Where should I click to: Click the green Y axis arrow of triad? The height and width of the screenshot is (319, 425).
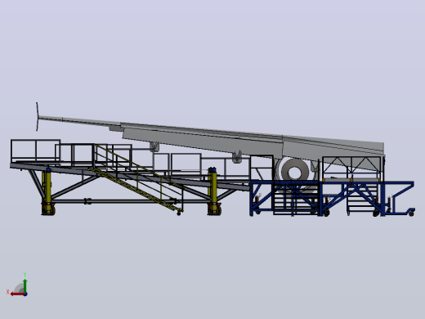(x=25, y=285)
